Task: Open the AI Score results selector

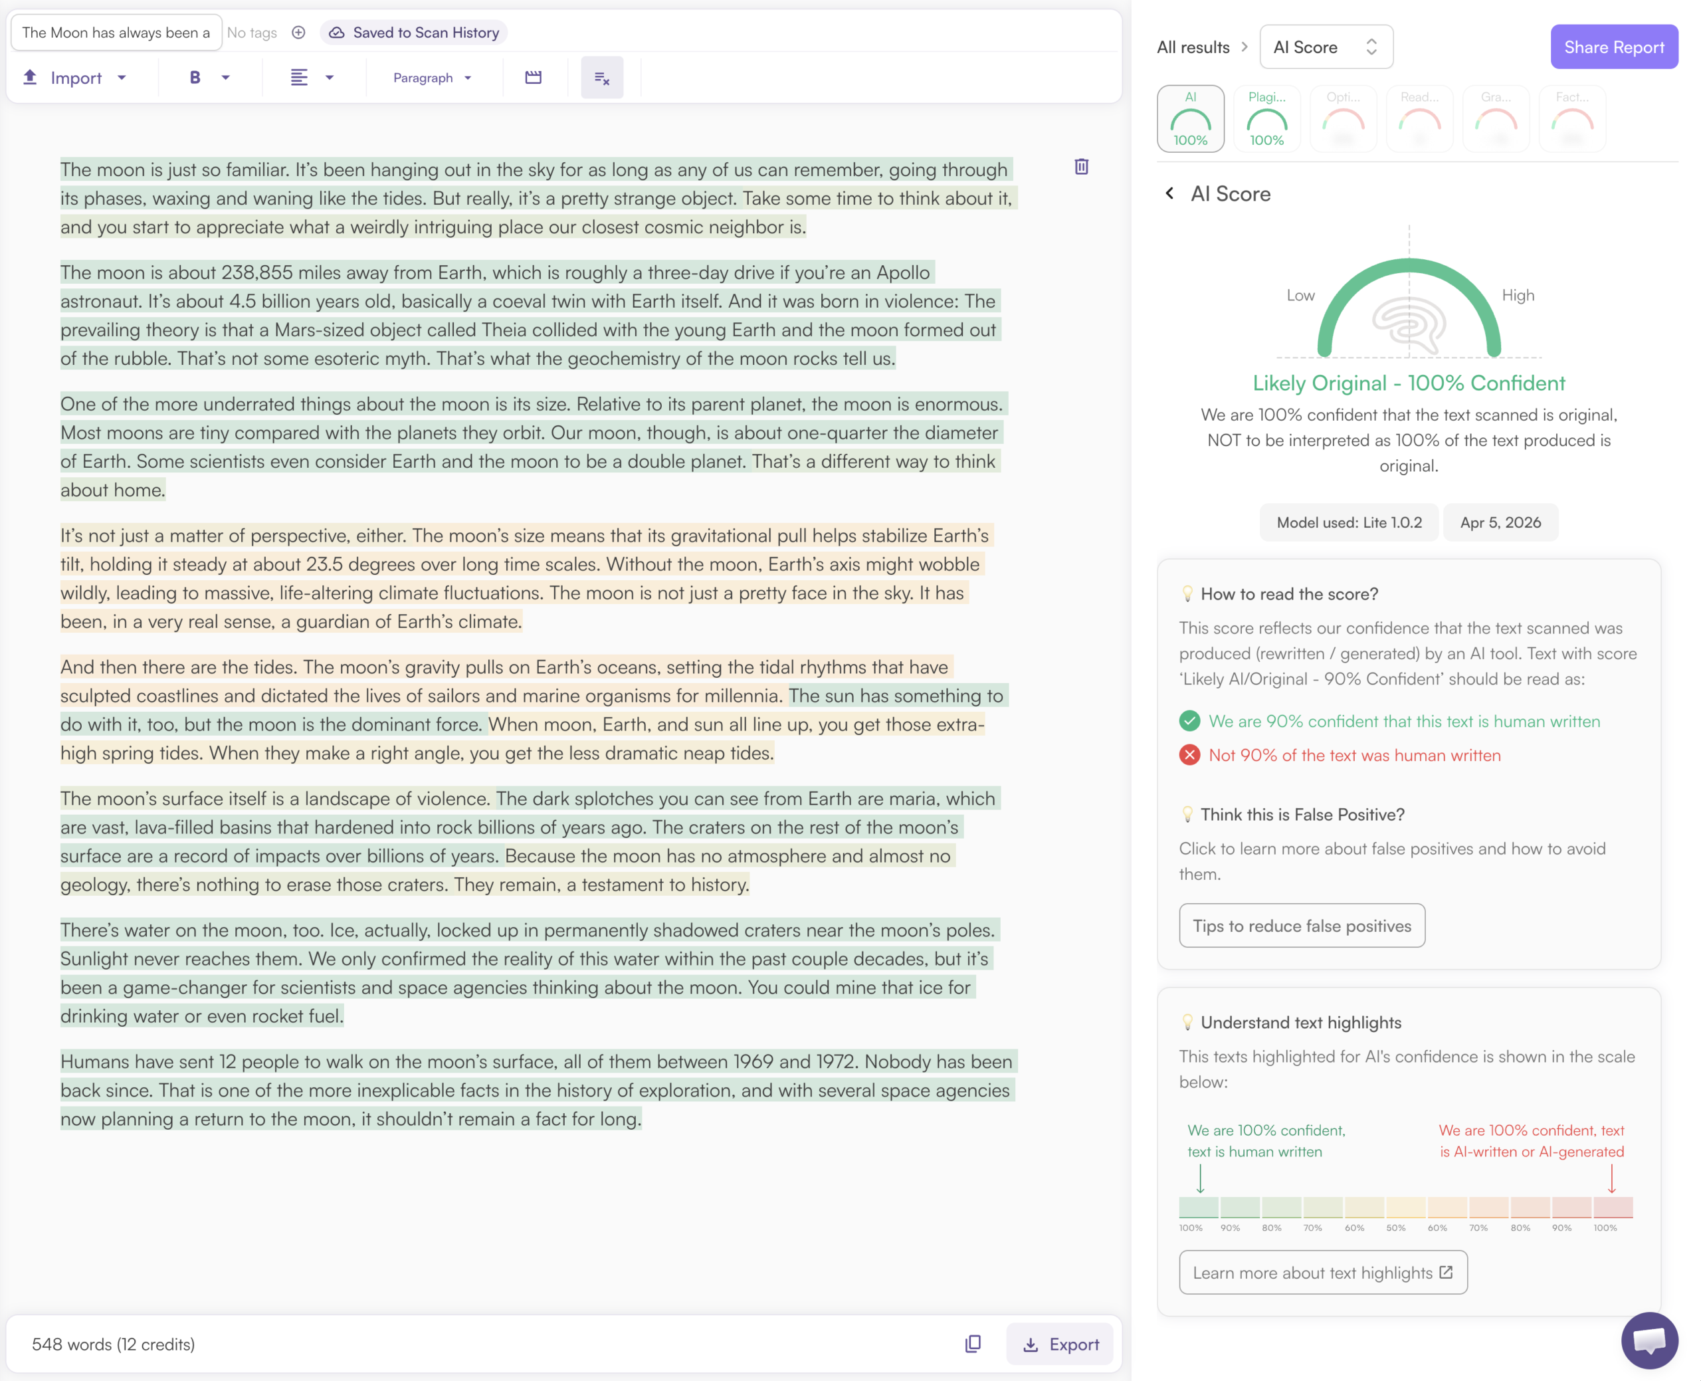Action: 1325,47
